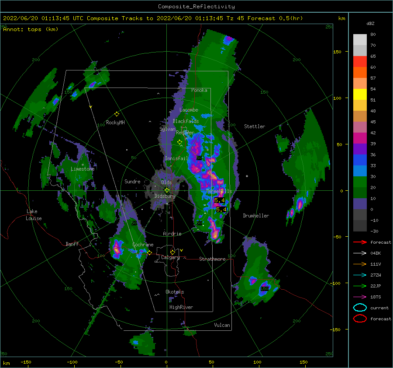The image size is (393, 368).
Task: Click the dBZ legend heading
Action: (x=370, y=24)
